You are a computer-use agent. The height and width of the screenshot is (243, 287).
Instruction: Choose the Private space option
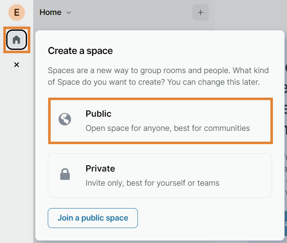point(160,175)
